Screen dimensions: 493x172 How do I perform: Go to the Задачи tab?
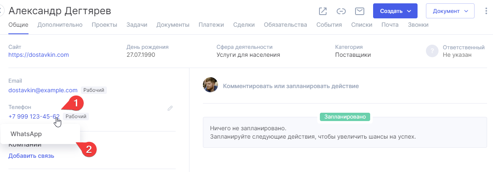coord(137,25)
